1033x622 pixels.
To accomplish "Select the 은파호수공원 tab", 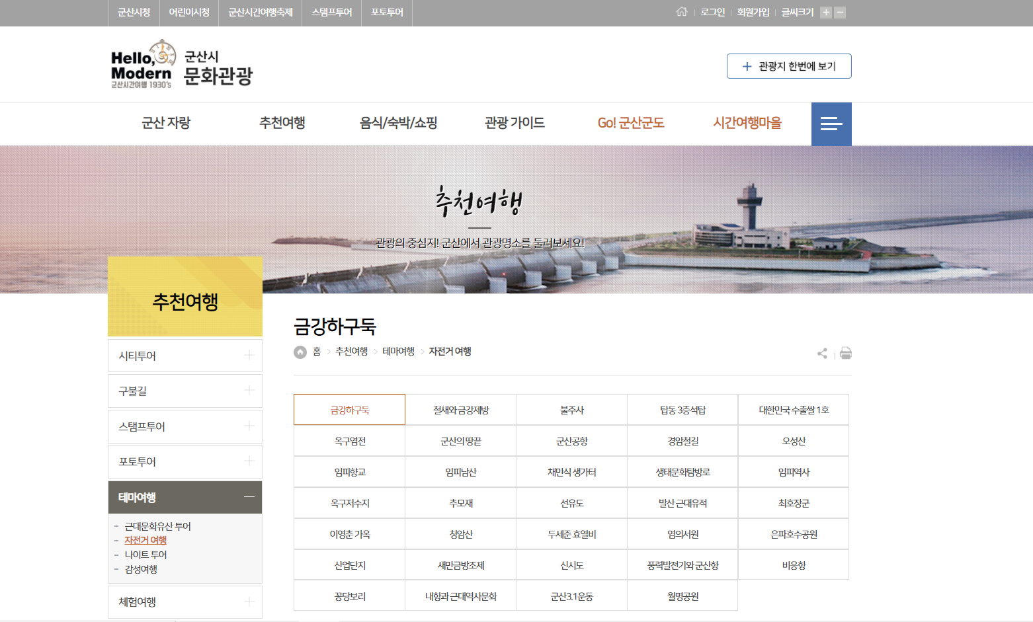I will click(x=794, y=534).
